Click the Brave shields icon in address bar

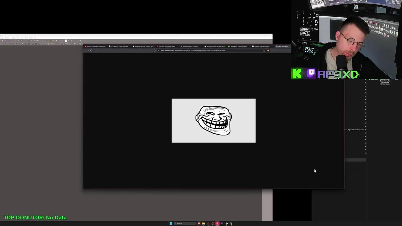[268, 50]
